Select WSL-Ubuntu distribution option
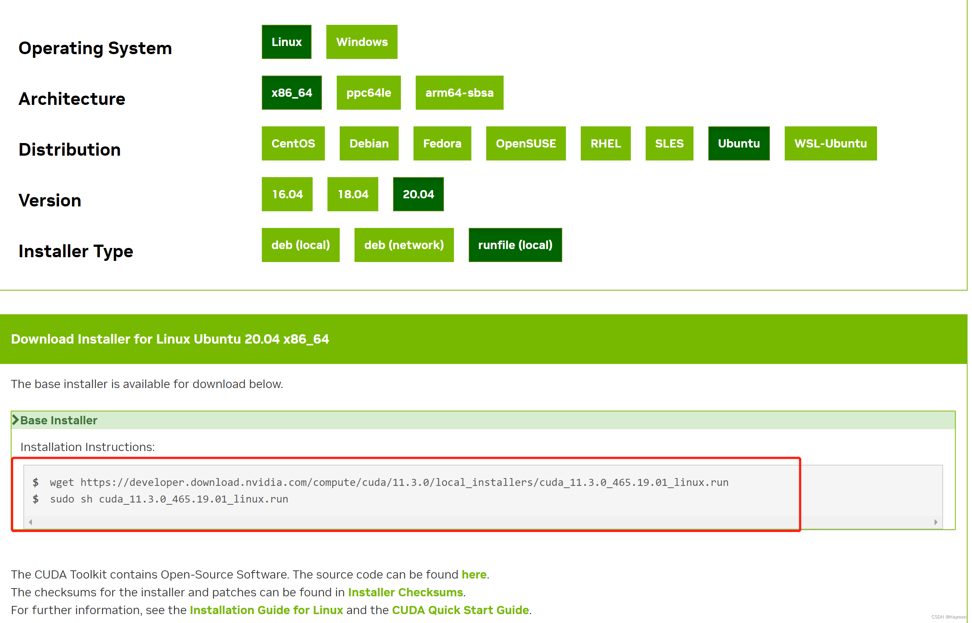 (830, 143)
